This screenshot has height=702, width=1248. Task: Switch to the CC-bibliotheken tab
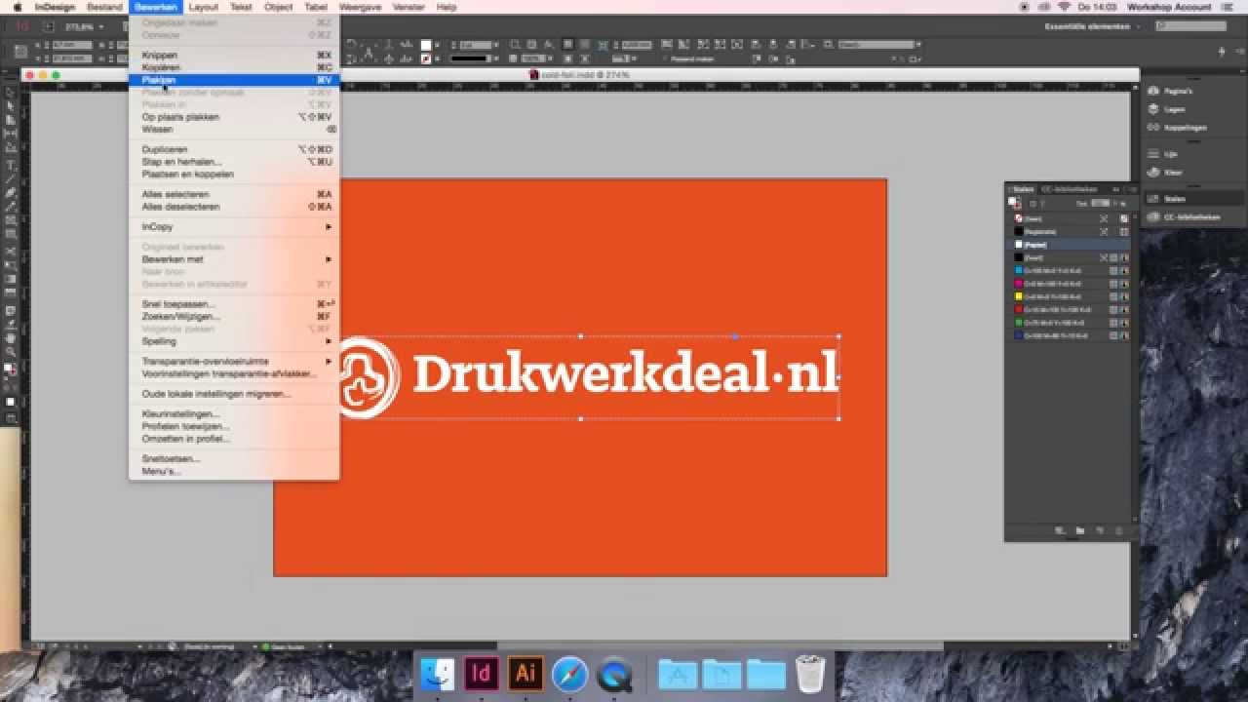[x=1070, y=189]
